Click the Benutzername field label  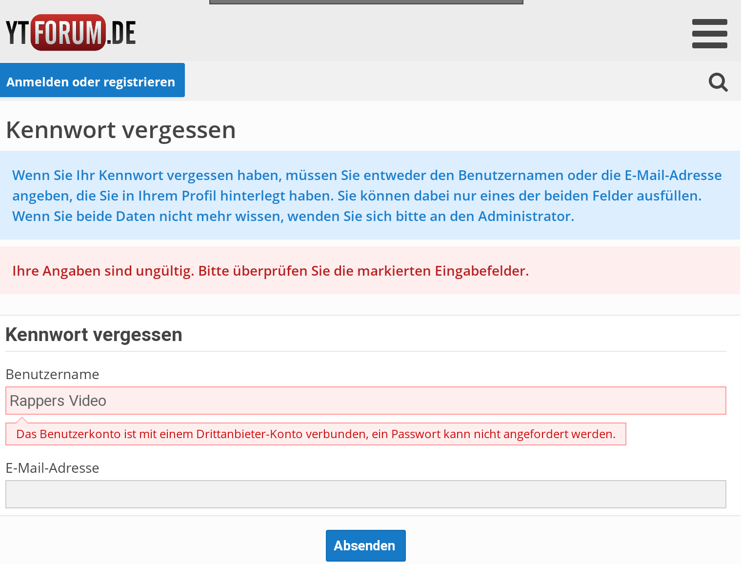pyautogui.click(x=52, y=374)
